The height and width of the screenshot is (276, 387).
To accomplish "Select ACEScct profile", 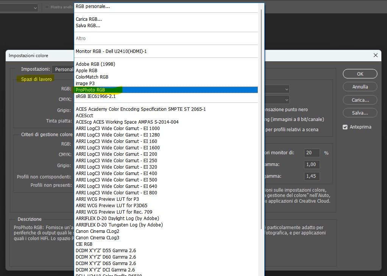I will pyautogui.click(x=166, y=115).
